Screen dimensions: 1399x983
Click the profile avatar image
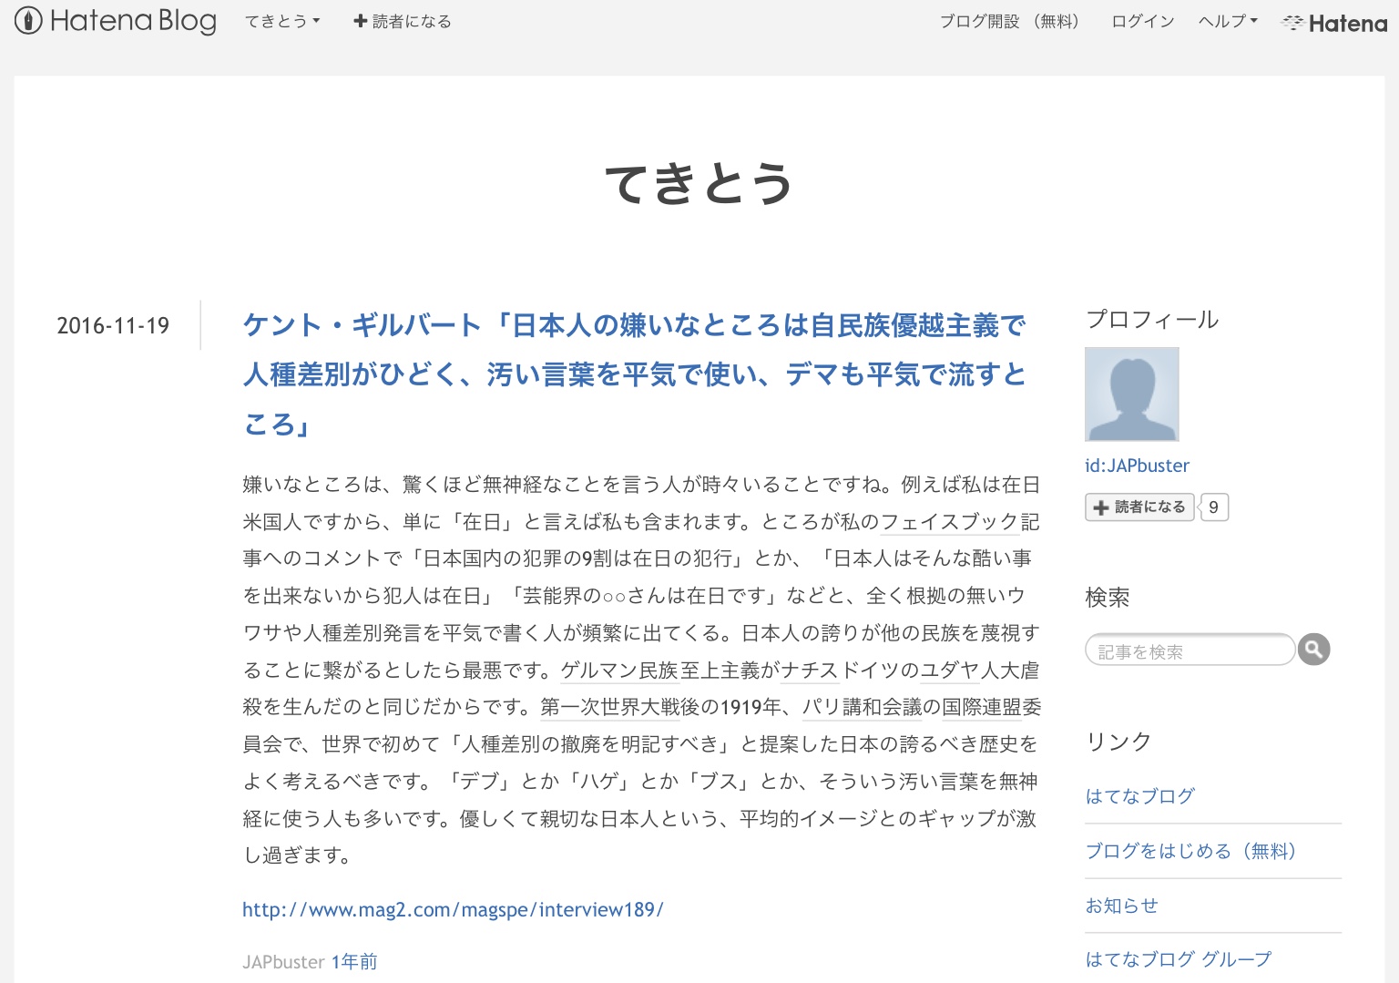1131,394
